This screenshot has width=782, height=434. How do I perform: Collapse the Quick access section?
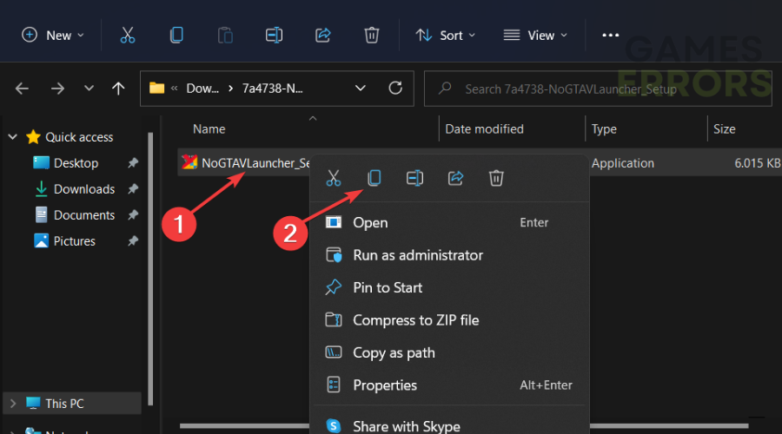pos(14,137)
